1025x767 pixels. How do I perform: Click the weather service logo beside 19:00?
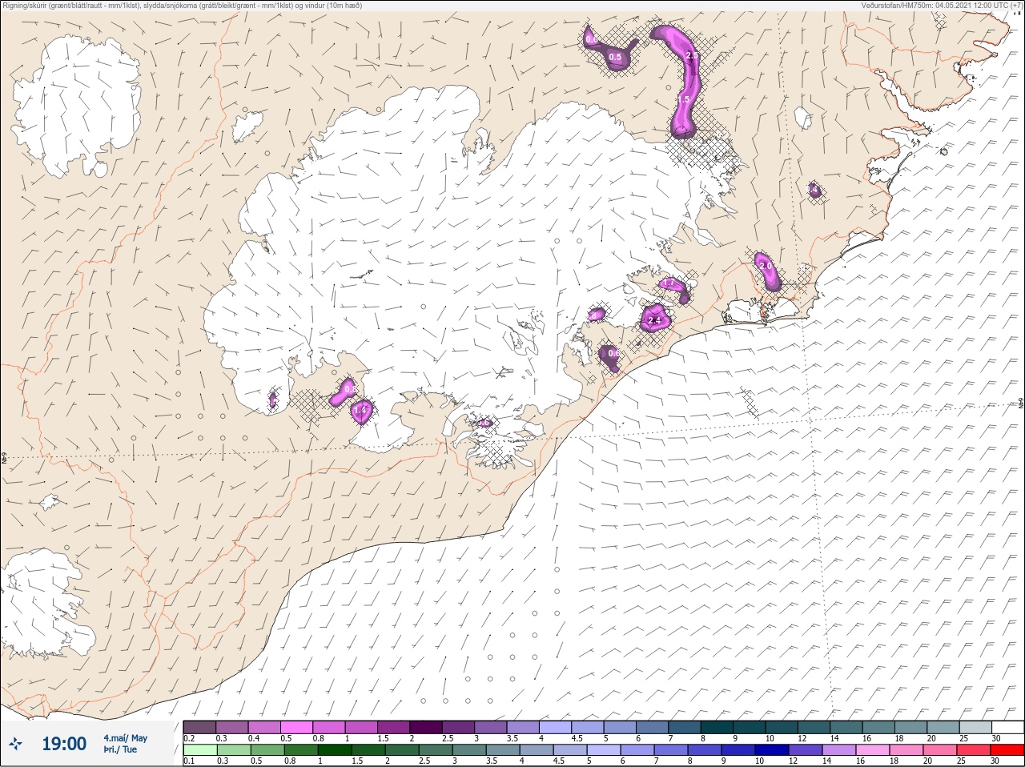click(x=17, y=744)
